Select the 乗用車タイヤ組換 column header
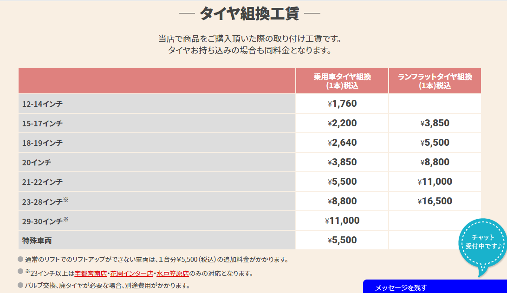 coord(342,81)
